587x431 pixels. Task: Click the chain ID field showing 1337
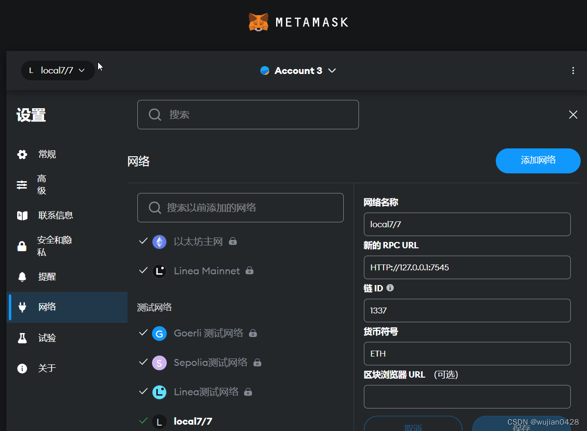tap(467, 310)
